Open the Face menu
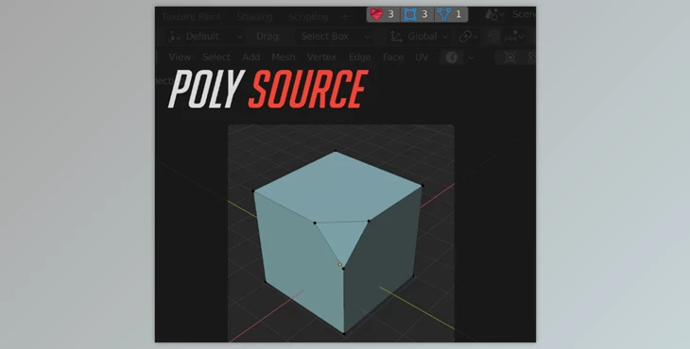 (x=392, y=58)
